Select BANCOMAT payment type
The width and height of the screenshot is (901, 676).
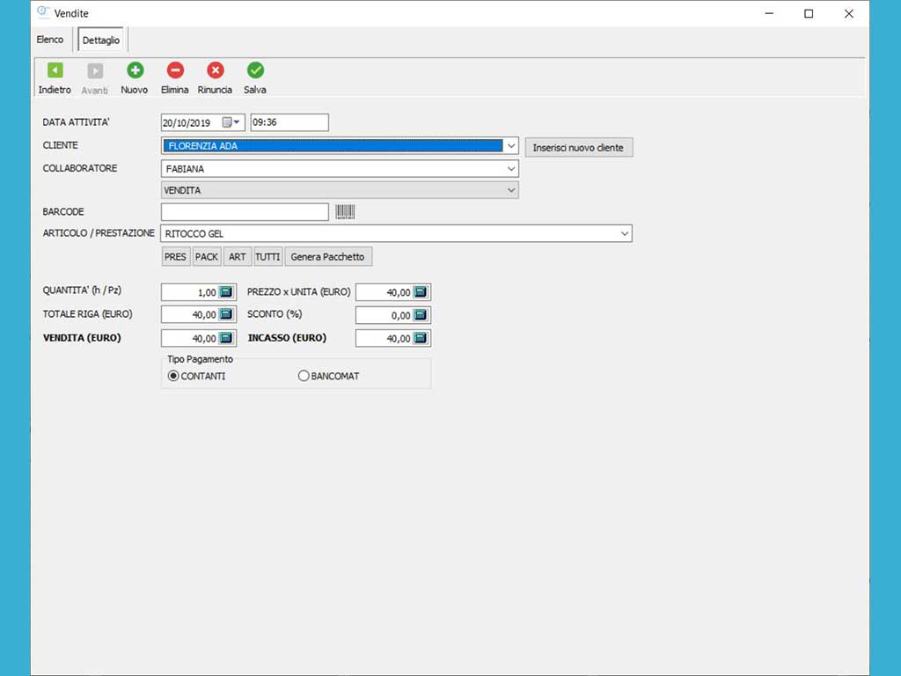304,376
